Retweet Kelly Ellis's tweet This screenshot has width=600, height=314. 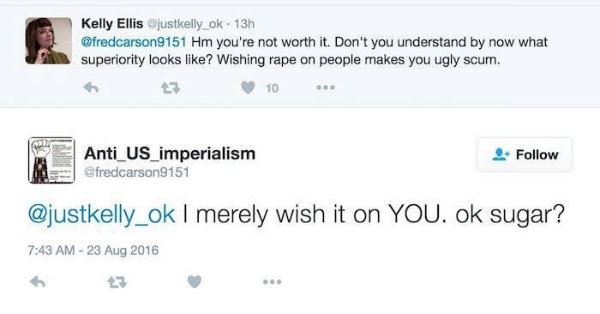[x=171, y=88]
